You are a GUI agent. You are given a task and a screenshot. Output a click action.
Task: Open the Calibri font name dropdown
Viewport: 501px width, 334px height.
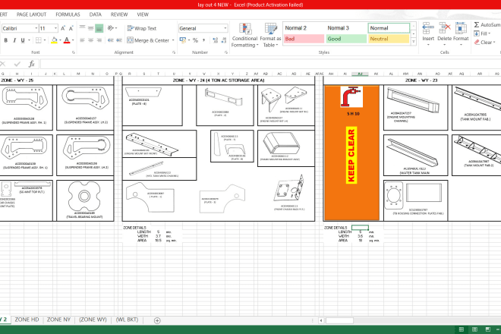(36, 28)
